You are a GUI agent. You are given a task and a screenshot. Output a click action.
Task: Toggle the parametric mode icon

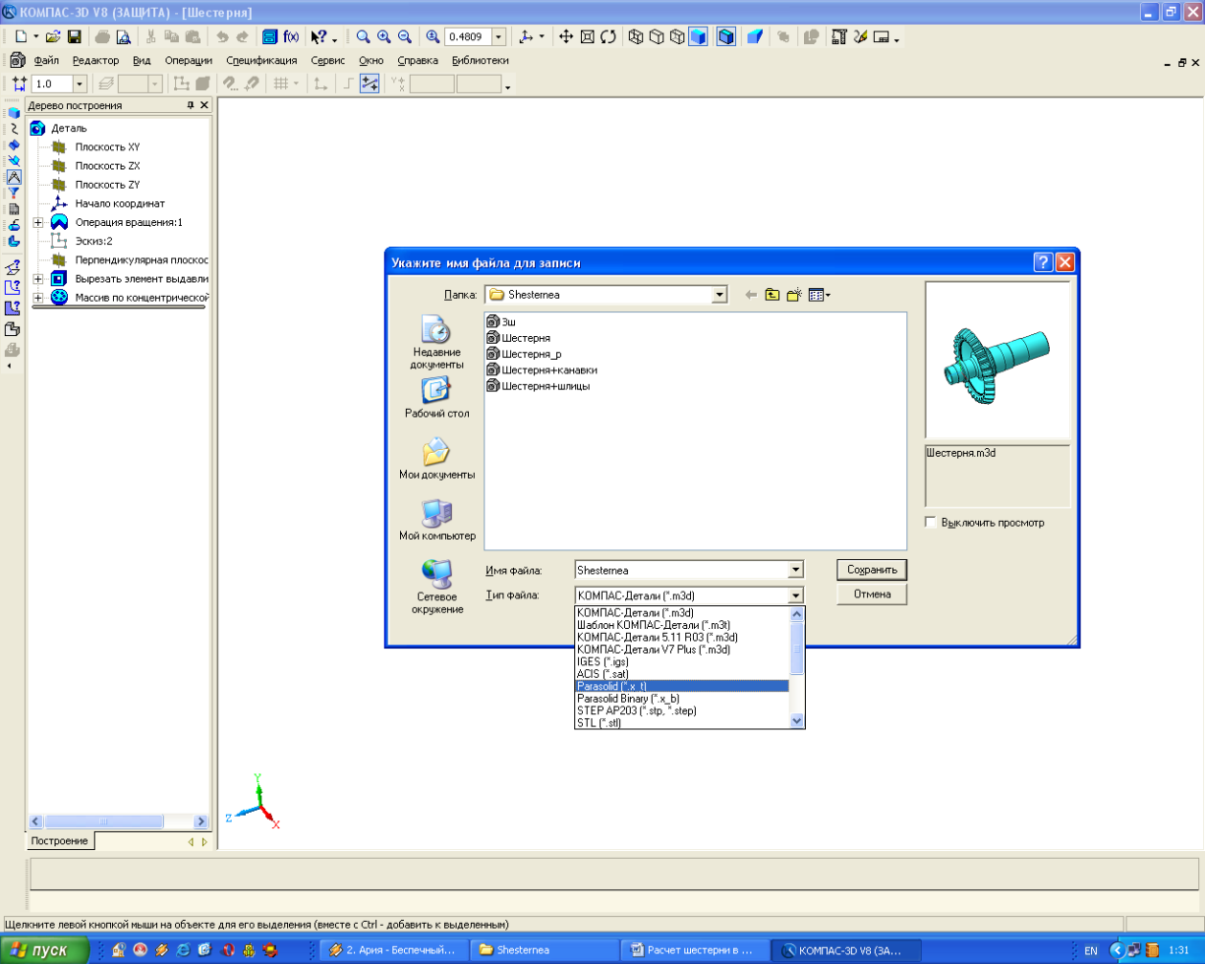[x=370, y=84]
